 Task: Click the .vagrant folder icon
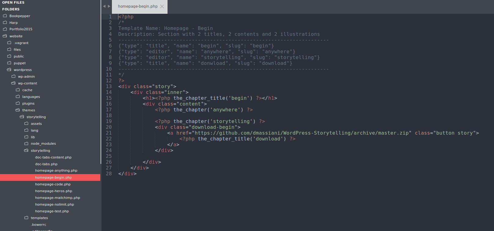click(9, 43)
